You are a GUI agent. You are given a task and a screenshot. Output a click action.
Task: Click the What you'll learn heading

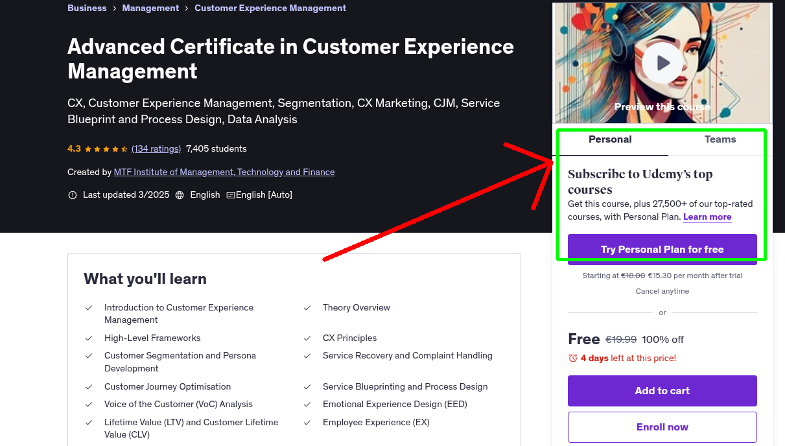145,279
